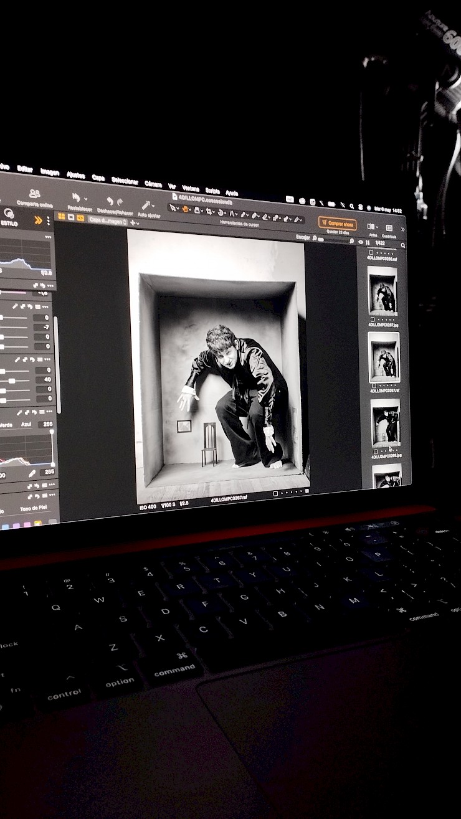
Task: Switch to multi-image grid view icon
Action: [x=62, y=217]
